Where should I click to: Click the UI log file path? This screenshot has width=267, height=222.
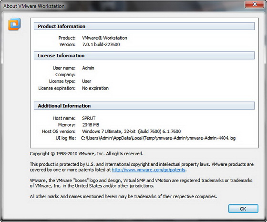click(158, 138)
